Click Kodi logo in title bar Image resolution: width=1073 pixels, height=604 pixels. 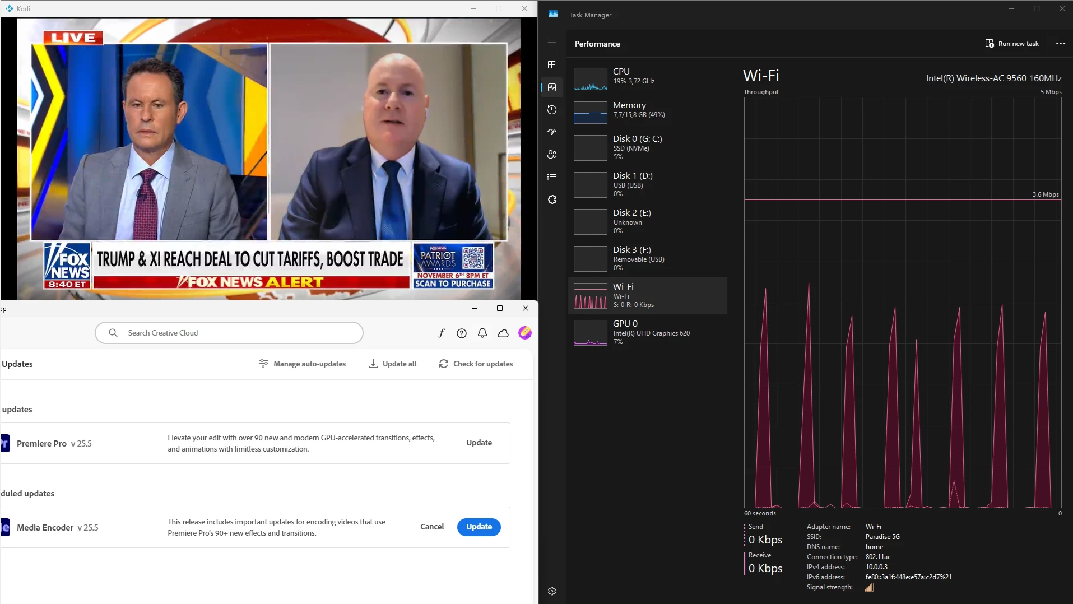pos(9,8)
